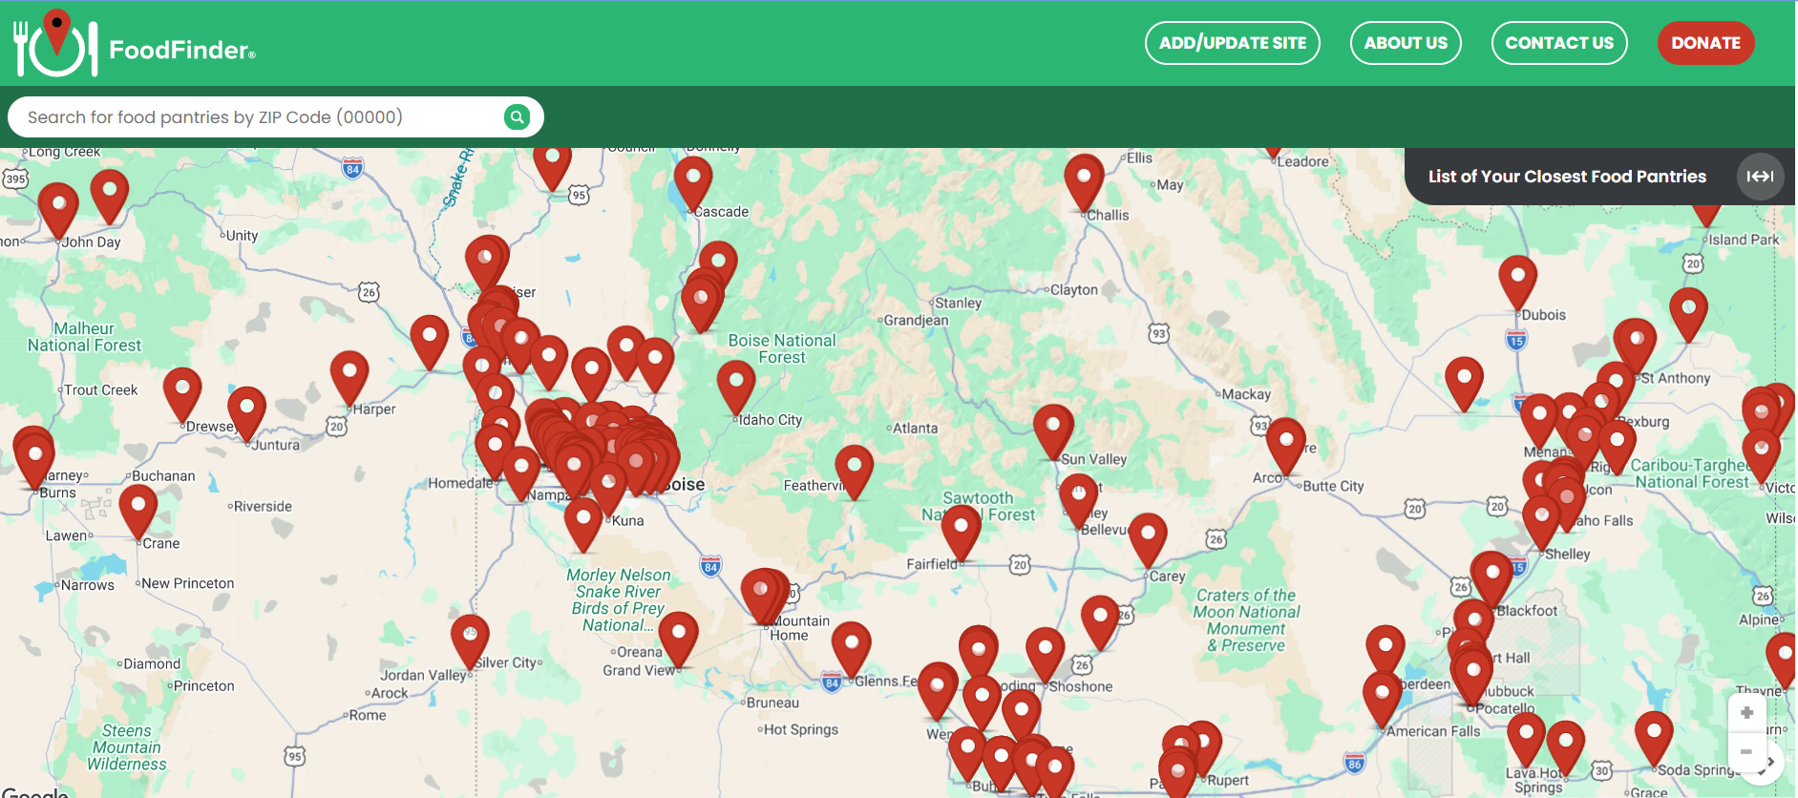Click the green search magnifier icon
Viewport: 1798px width, 798px height.
tap(517, 117)
